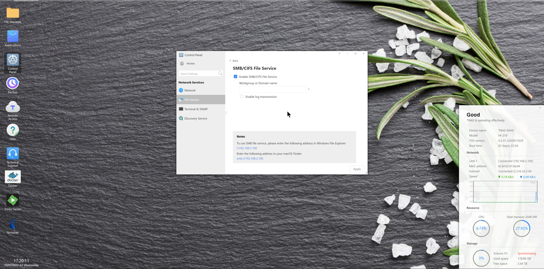This screenshot has height=269, width=544.
Task: Open the Remote Access desktop icon
Action: pos(13,106)
